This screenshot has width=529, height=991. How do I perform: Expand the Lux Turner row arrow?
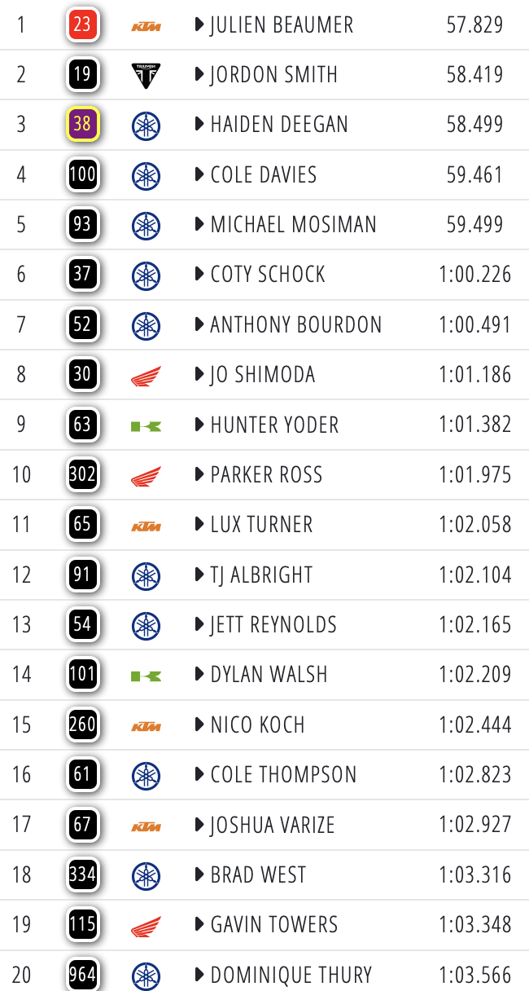pyautogui.click(x=199, y=524)
